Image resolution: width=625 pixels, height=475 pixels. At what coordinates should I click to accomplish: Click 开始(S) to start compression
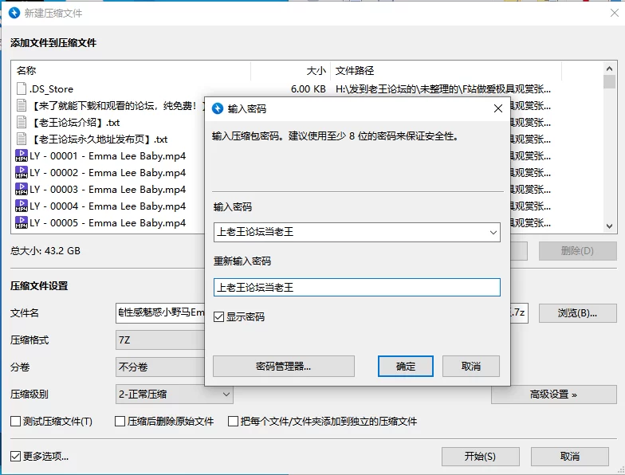480,457
